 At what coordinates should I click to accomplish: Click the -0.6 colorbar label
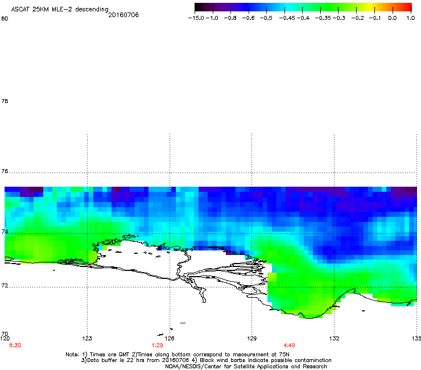click(249, 18)
